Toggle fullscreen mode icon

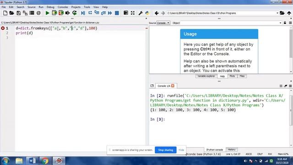pos(133,13)
